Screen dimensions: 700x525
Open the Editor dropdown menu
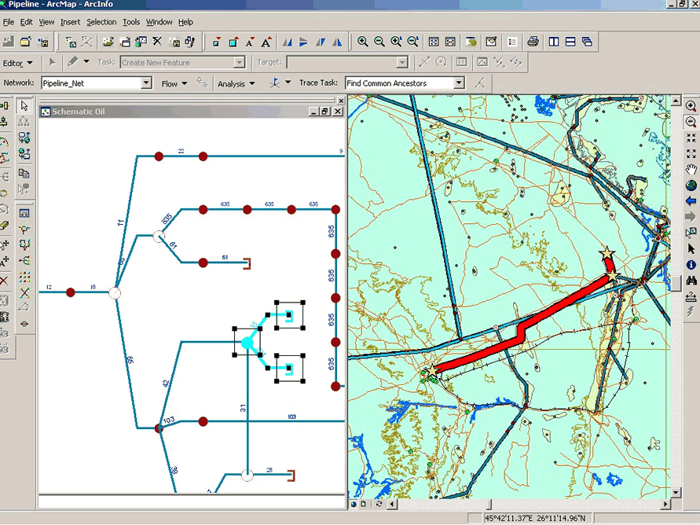[x=18, y=63]
